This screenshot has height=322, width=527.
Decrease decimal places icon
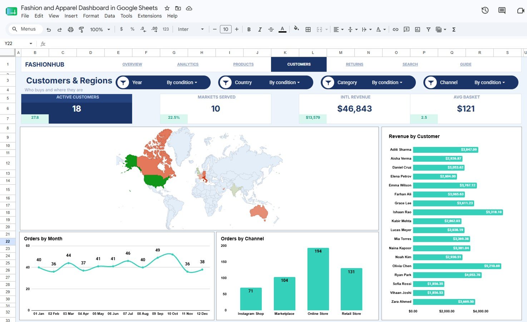143,29
